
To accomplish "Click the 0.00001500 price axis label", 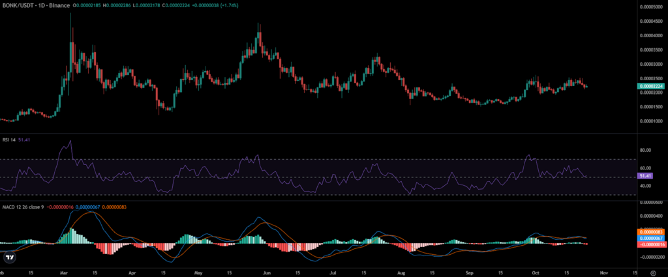I will pyautogui.click(x=651, y=106).
